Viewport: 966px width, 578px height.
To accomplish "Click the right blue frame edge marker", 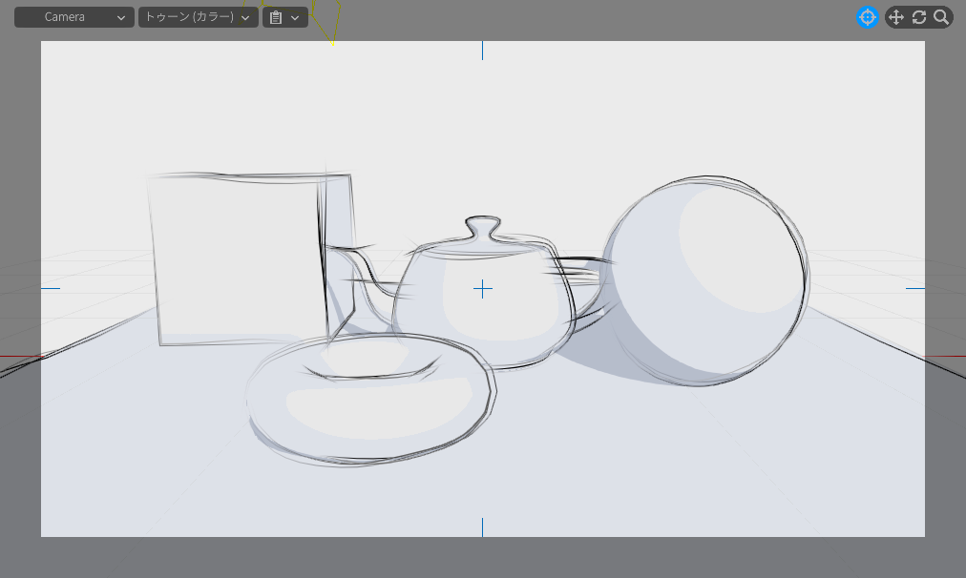I will click(x=915, y=288).
